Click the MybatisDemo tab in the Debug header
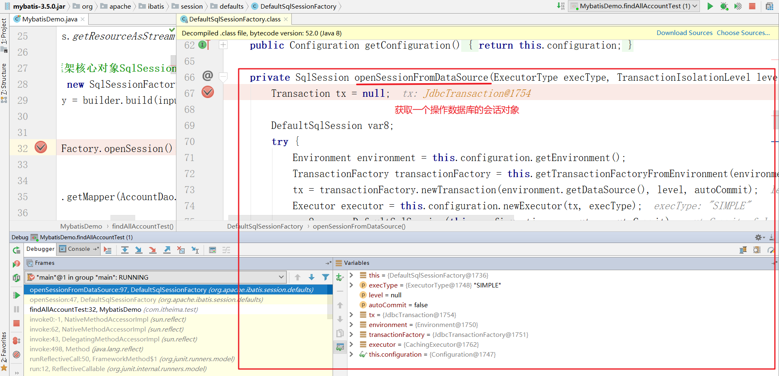 pos(82,237)
